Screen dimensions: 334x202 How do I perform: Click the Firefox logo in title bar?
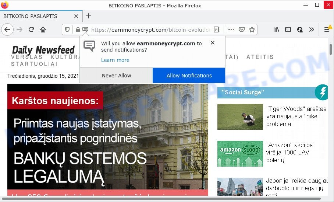5,5
